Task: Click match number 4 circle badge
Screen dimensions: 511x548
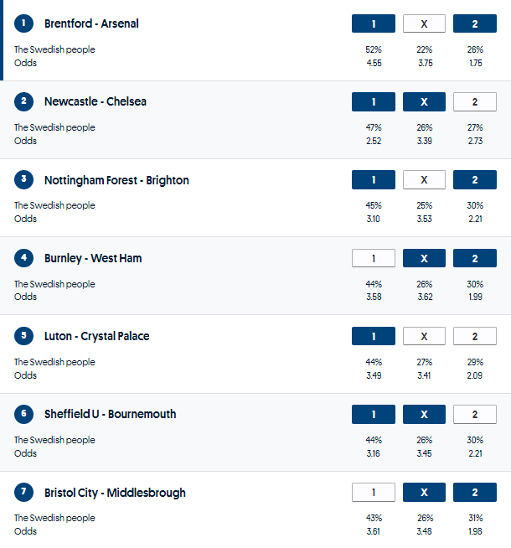Action: [x=23, y=258]
